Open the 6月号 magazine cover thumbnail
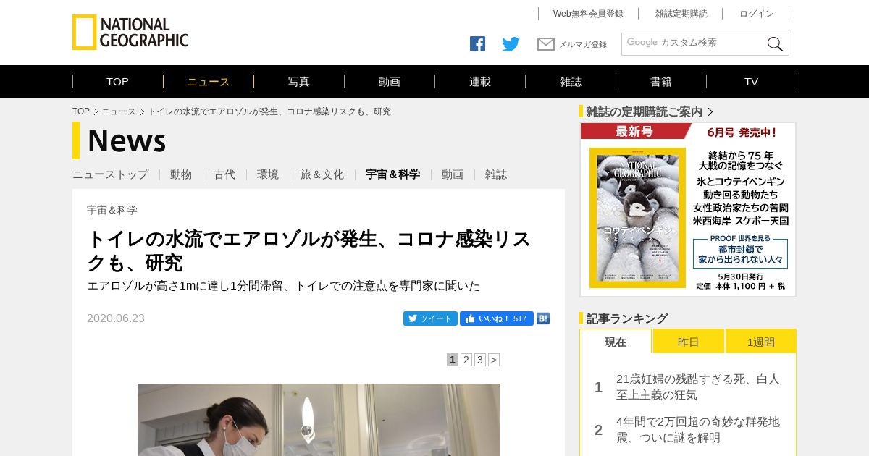The width and height of the screenshot is (869, 456). tap(637, 218)
